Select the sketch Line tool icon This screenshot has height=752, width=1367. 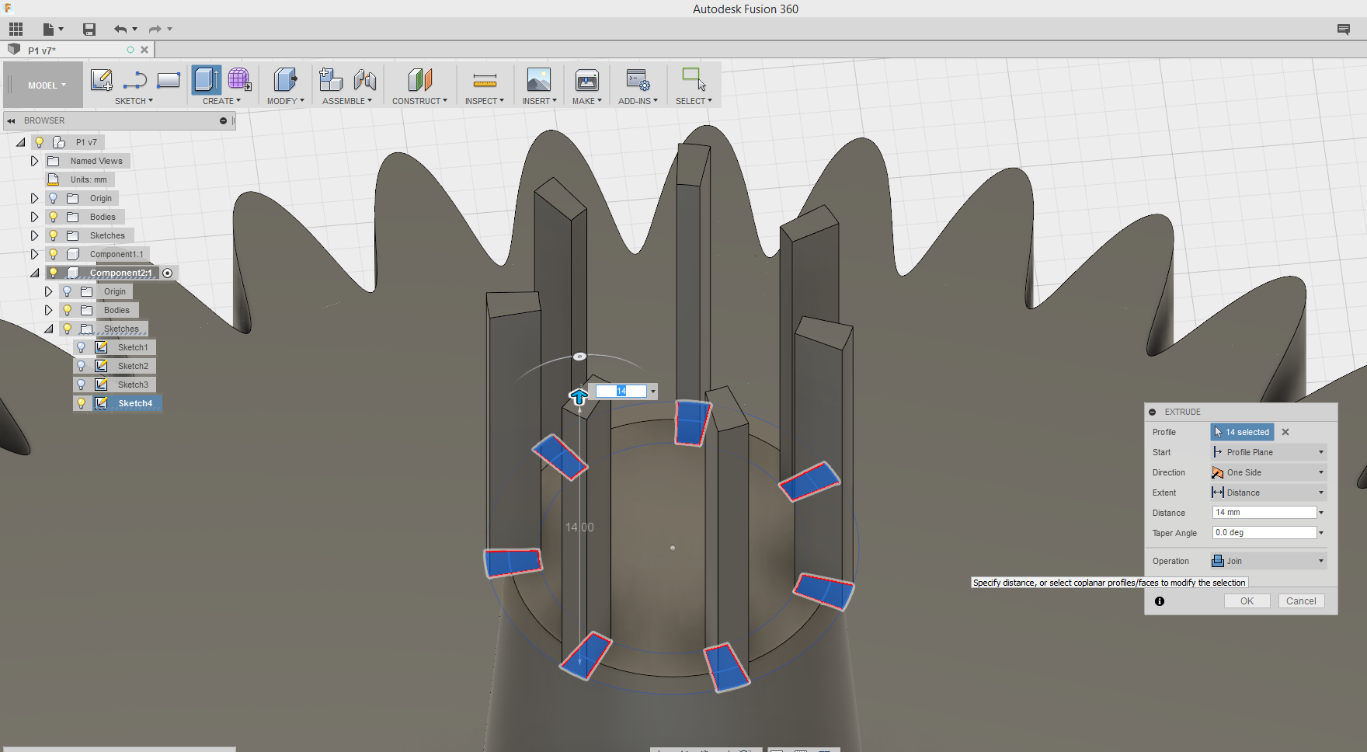click(x=135, y=79)
